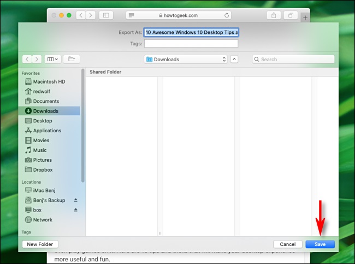Image resolution: width=355 pixels, height=264 pixels.
Task: Open the Downloads location dropdown
Action: point(186,60)
